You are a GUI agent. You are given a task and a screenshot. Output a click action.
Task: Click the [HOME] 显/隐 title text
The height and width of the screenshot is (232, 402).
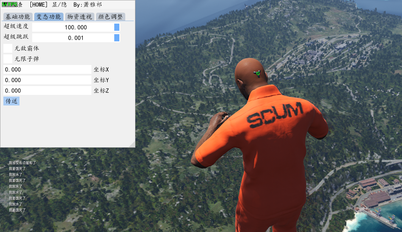pyautogui.click(x=48, y=5)
